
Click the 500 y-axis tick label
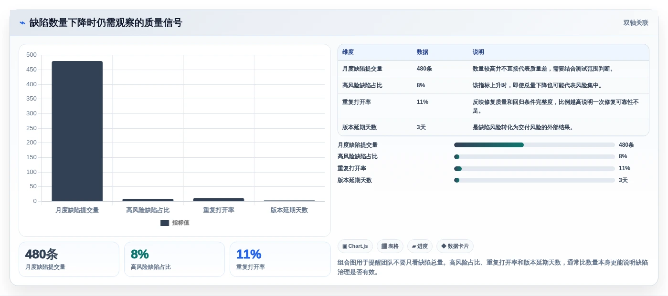(x=32, y=55)
